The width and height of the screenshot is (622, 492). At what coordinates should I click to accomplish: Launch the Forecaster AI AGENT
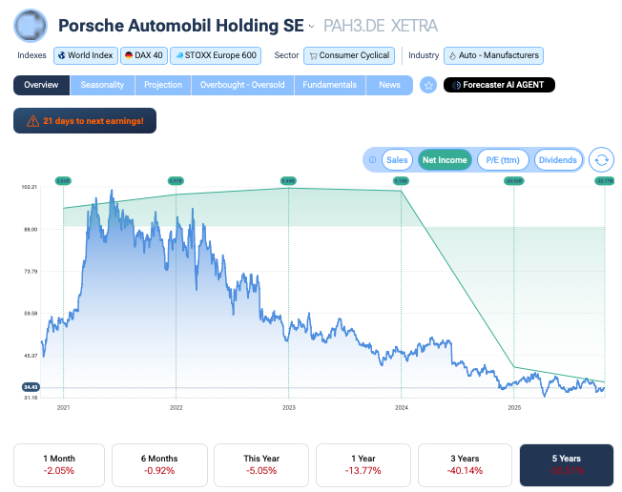[498, 85]
